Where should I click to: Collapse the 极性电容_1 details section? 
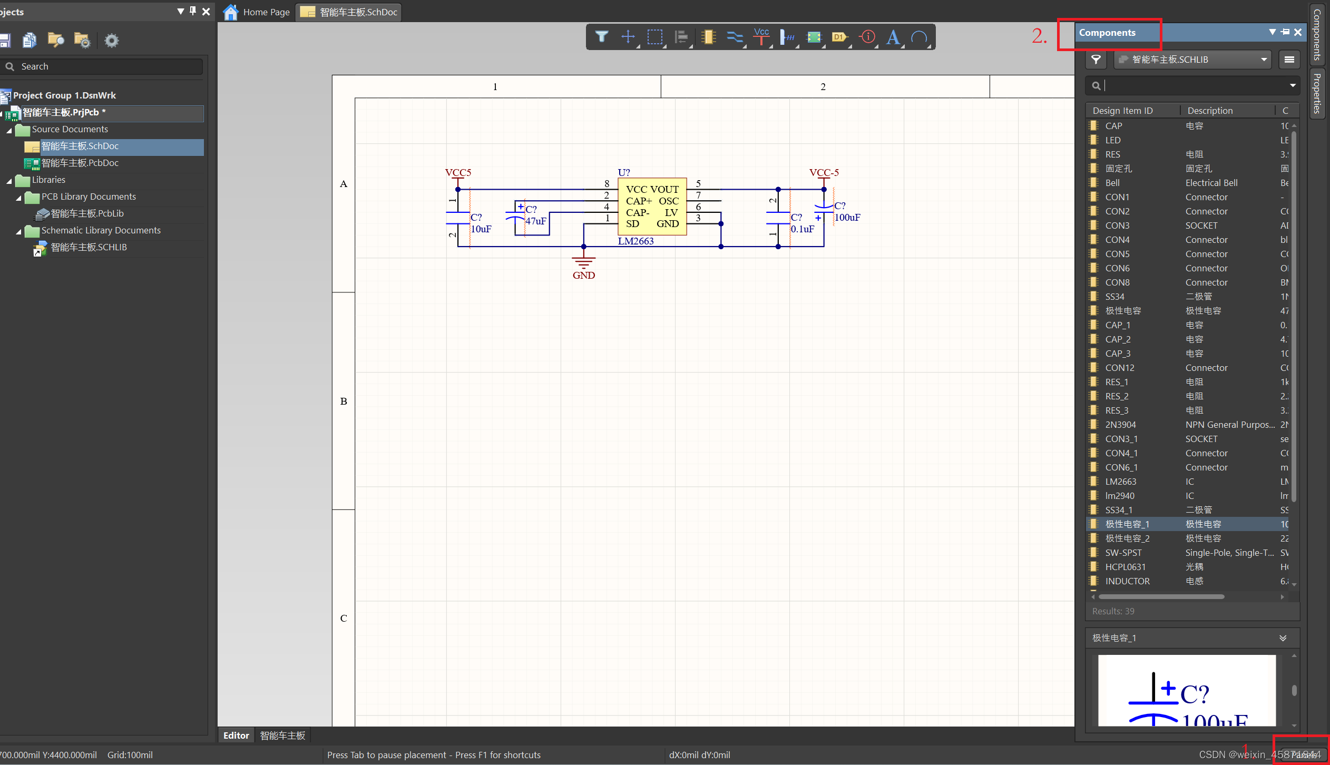pyautogui.click(x=1283, y=638)
